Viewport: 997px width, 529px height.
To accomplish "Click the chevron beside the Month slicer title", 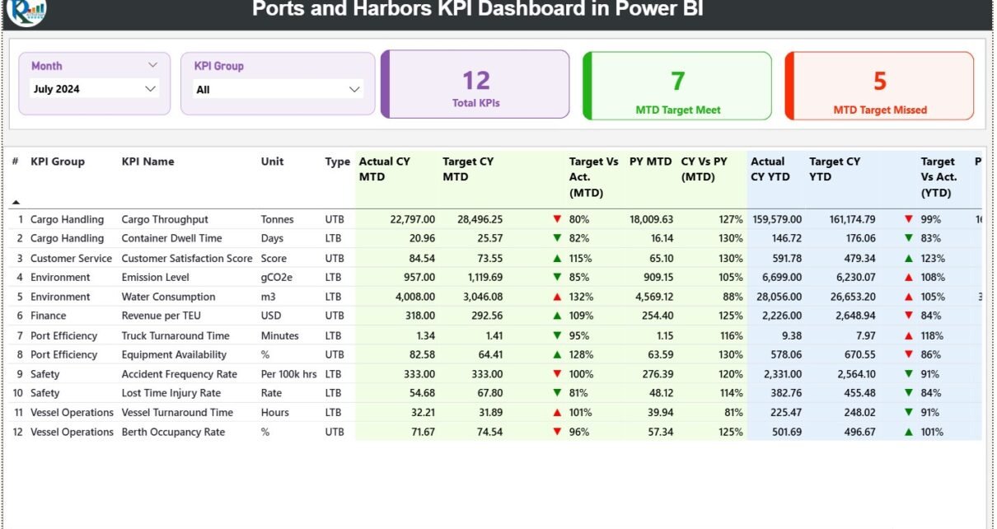I will pyautogui.click(x=152, y=65).
